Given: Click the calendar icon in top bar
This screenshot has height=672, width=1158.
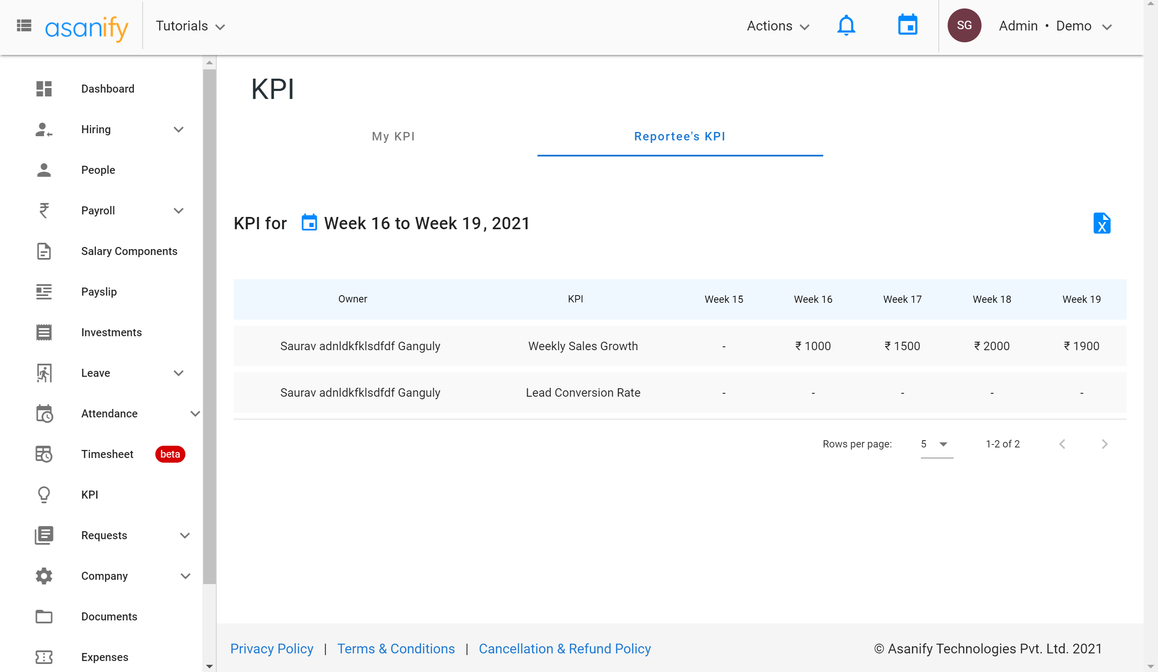Looking at the screenshot, I should (x=907, y=25).
